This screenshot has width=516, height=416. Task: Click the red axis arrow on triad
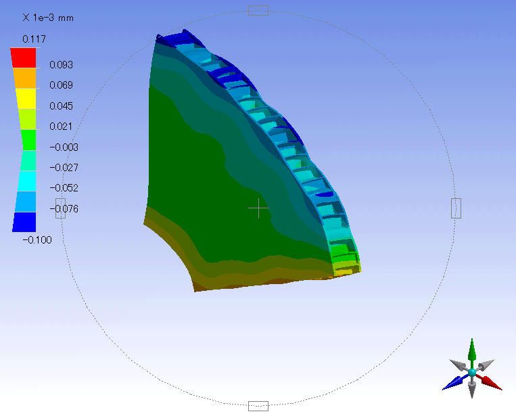tap(489, 382)
